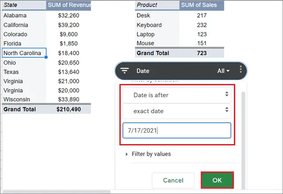This screenshot has width=283, height=194.
Task: Click the filter icon on Date slicer
Action: (x=125, y=70)
